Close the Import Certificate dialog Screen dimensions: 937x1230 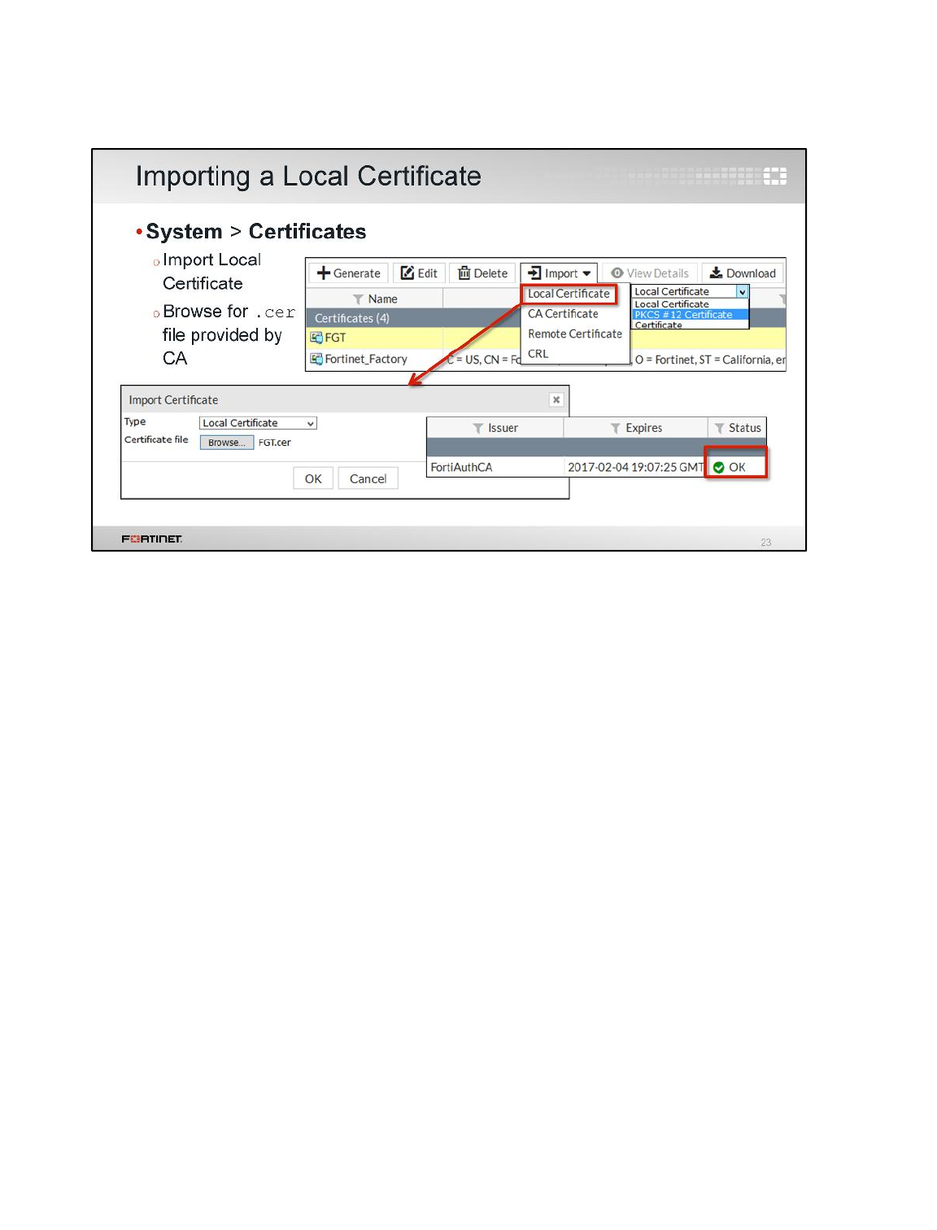[556, 399]
